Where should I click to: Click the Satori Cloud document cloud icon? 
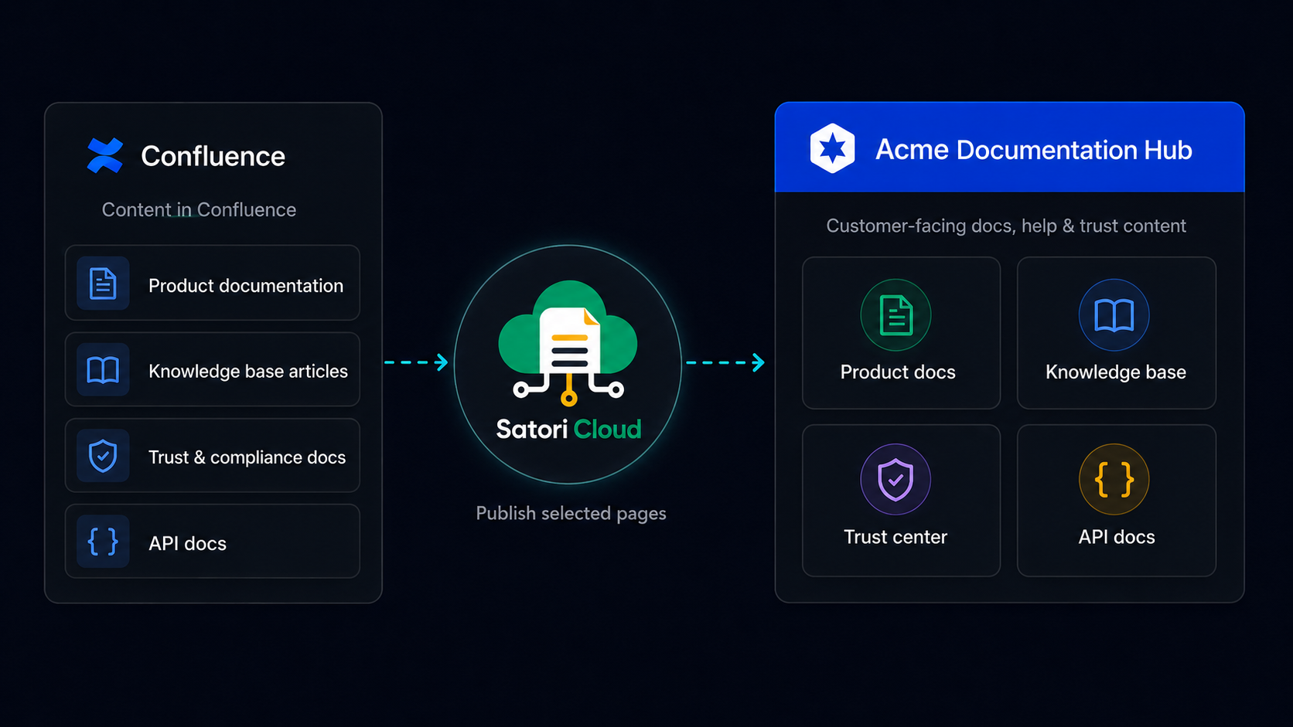pyautogui.click(x=568, y=343)
